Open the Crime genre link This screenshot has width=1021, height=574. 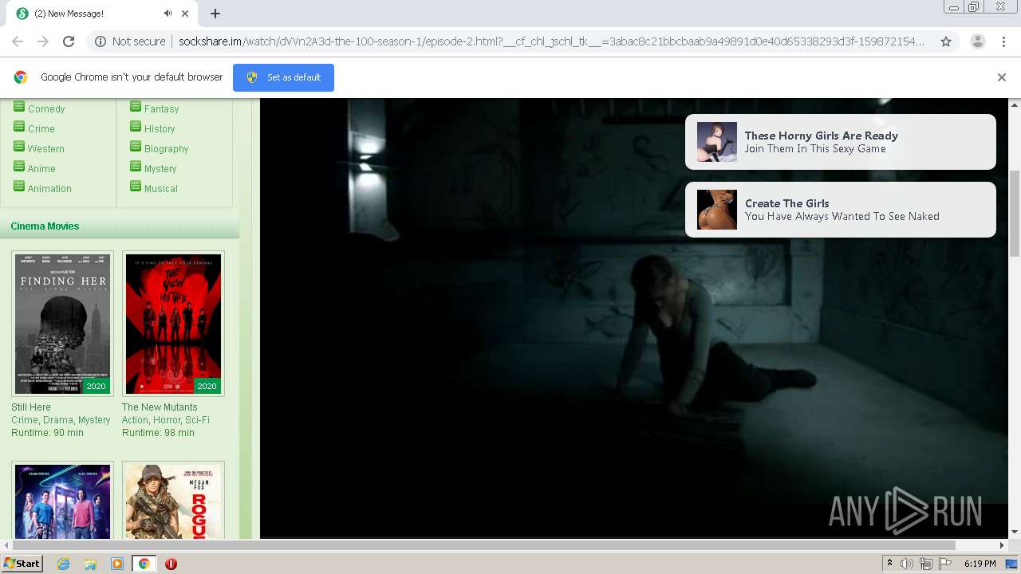coord(41,129)
